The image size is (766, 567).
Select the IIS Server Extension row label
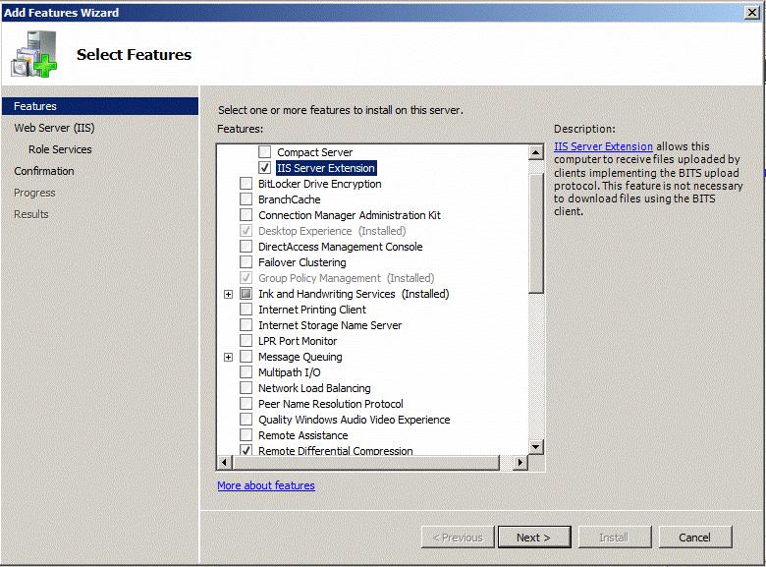click(x=326, y=168)
